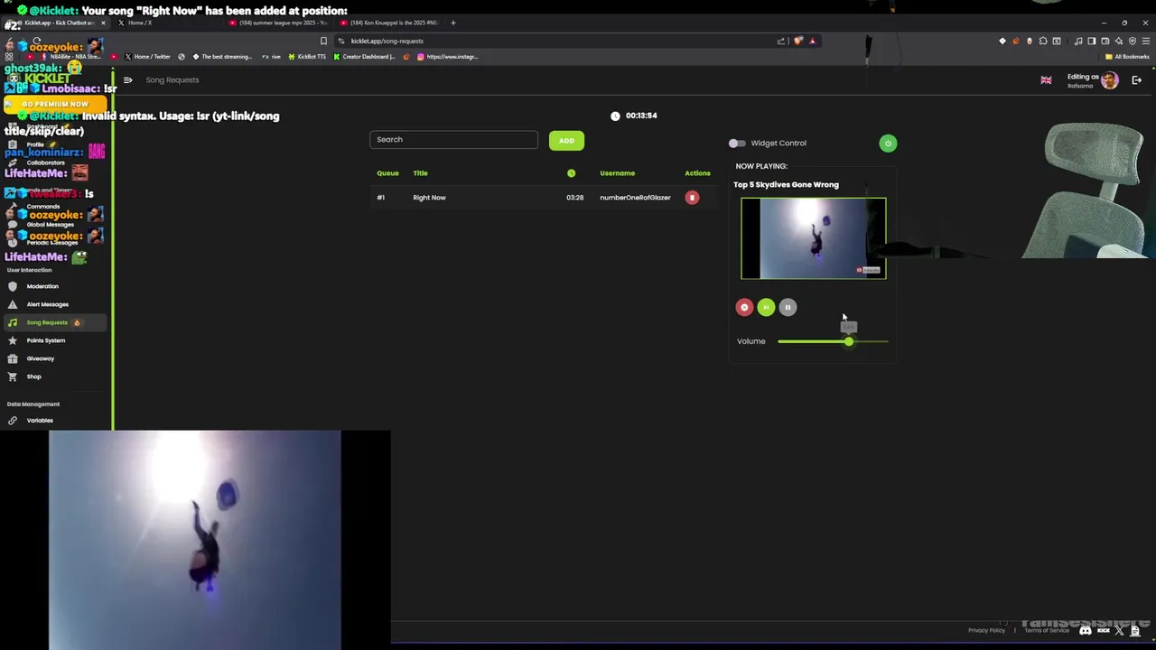Open a new browser tab
The image size is (1156, 650).
click(453, 23)
